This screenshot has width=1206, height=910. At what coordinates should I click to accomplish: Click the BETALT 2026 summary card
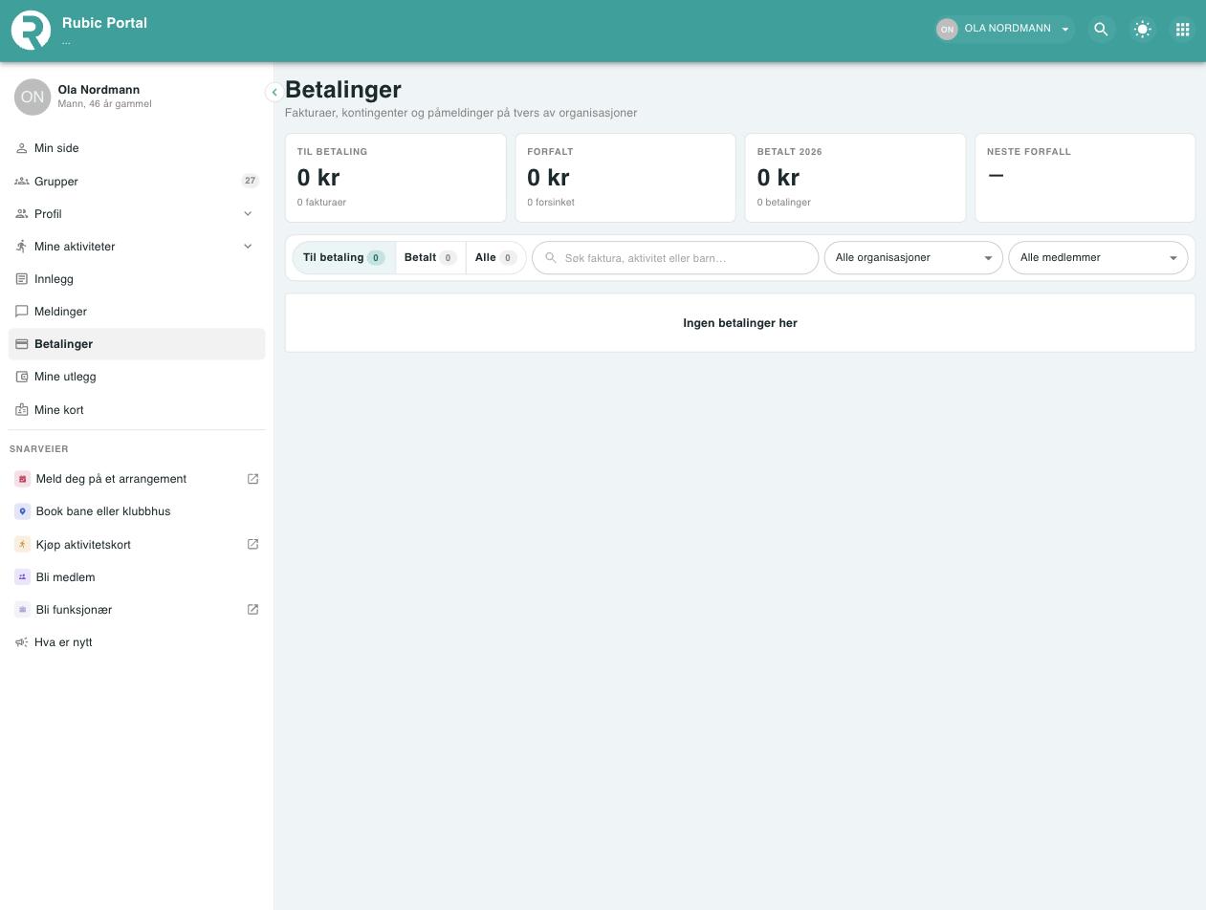(x=855, y=178)
